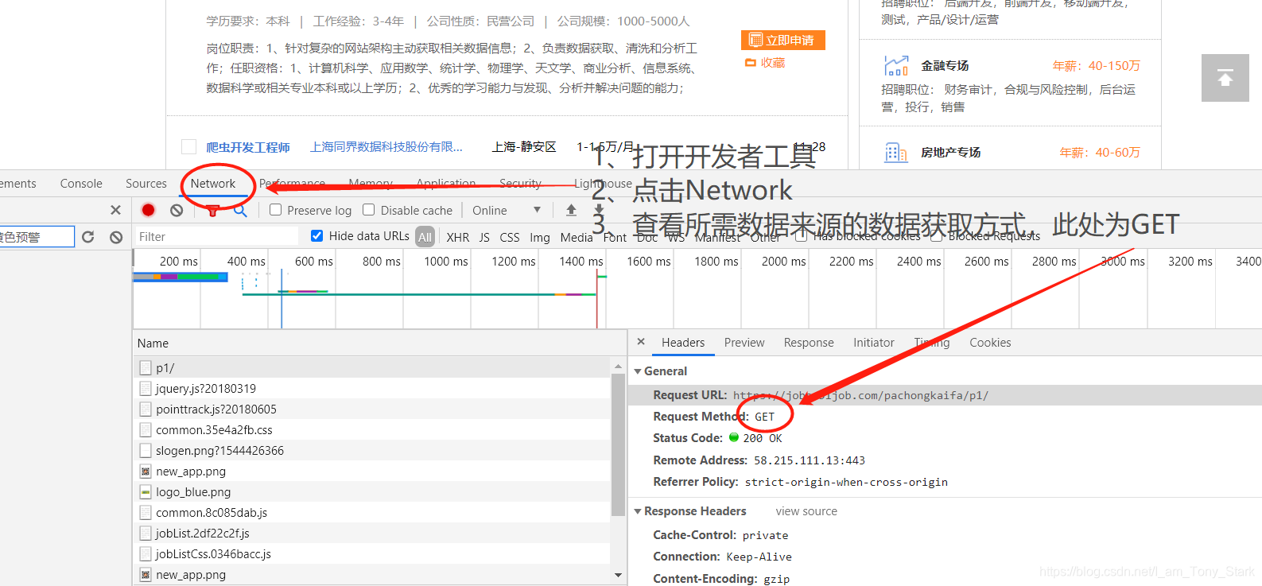The image size is (1262, 586).
Task: Click the request list scrollbar down arrow
Action: pos(618,575)
